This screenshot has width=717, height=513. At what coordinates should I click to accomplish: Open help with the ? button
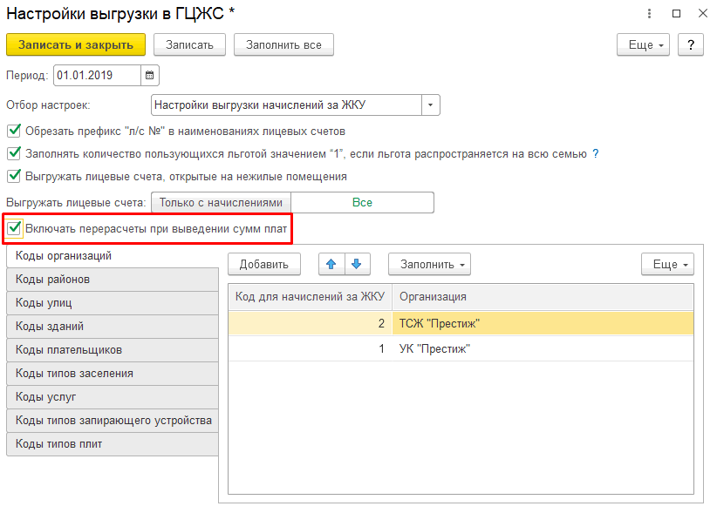690,45
